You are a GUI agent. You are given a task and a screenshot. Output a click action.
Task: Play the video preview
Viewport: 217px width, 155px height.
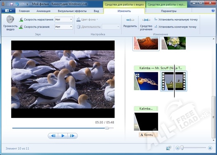click(63, 136)
